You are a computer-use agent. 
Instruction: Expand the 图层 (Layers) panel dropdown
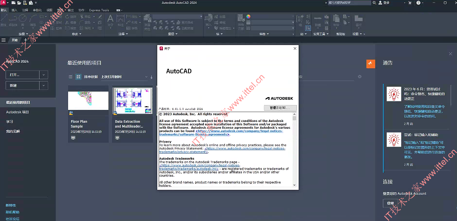coord(173,34)
